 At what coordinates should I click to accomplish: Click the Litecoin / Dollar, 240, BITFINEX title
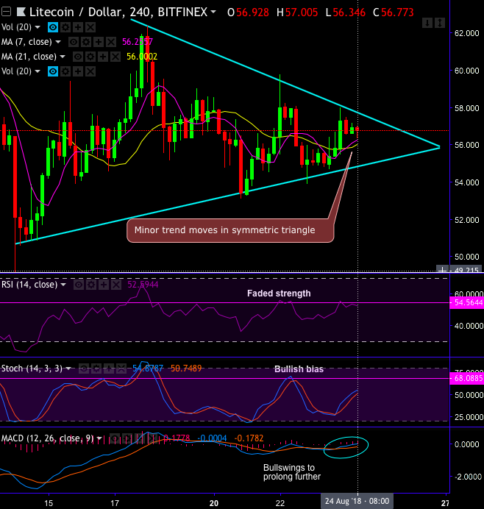[x=118, y=13]
